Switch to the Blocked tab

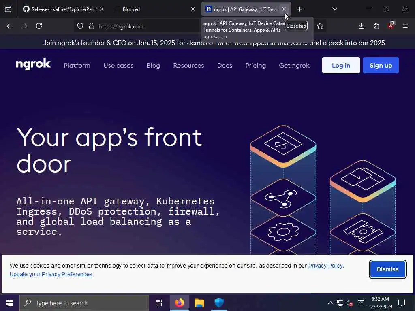154,9
